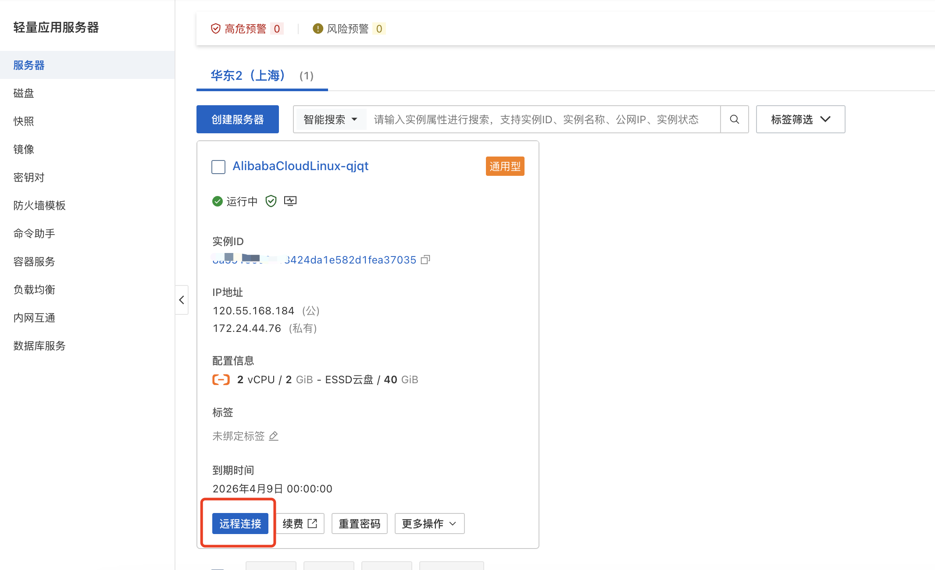
Task: Click the green running status icon
Action: (x=218, y=201)
